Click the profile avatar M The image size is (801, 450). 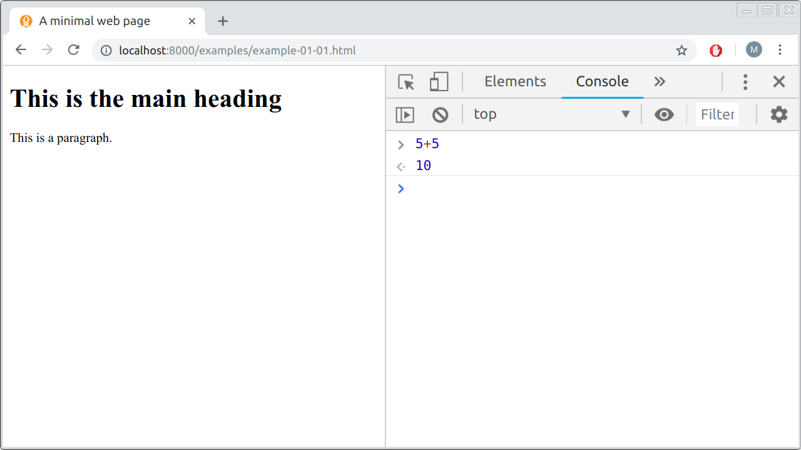[x=753, y=49]
